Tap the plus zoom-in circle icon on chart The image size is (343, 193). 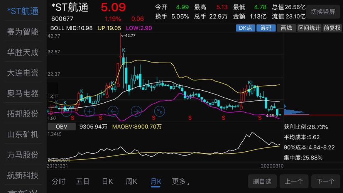point(90,111)
